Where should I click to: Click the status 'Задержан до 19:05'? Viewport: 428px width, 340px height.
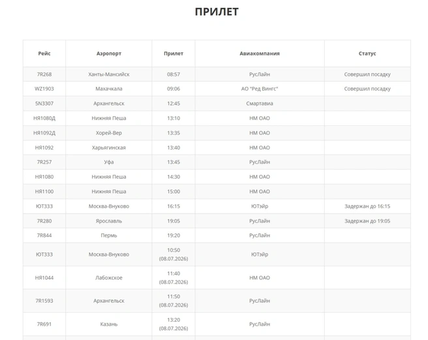click(x=367, y=221)
